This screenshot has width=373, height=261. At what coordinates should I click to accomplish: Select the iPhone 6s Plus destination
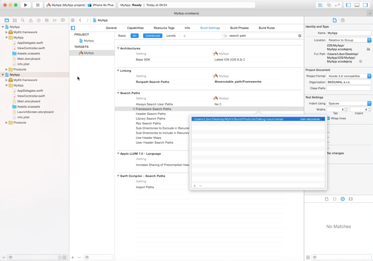pos(101,5)
